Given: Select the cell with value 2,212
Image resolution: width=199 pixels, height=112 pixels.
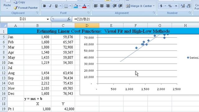Looking at the screenshot, I should 38,83.
